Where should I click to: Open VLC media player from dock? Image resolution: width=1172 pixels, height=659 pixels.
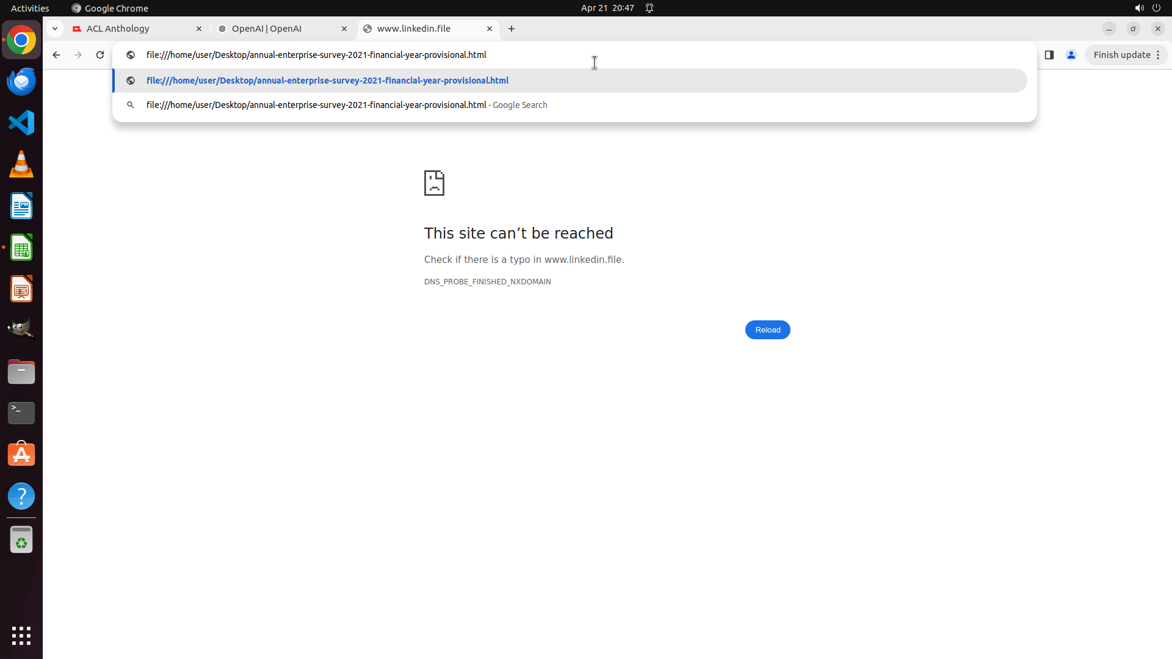21,164
